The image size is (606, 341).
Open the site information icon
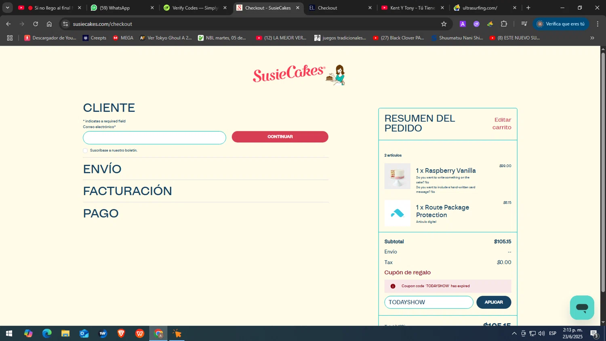pos(66,24)
